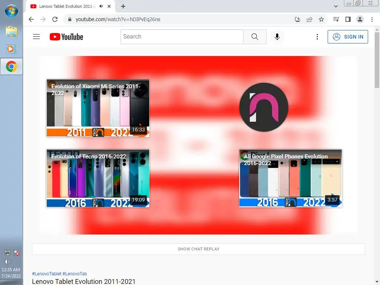The height and width of the screenshot is (285, 380).
Task: Click the padlock site info icon
Action: point(70,19)
